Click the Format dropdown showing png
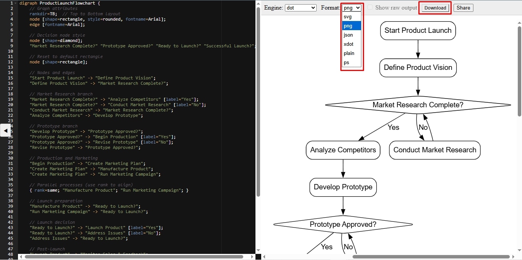 tap(352, 8)
